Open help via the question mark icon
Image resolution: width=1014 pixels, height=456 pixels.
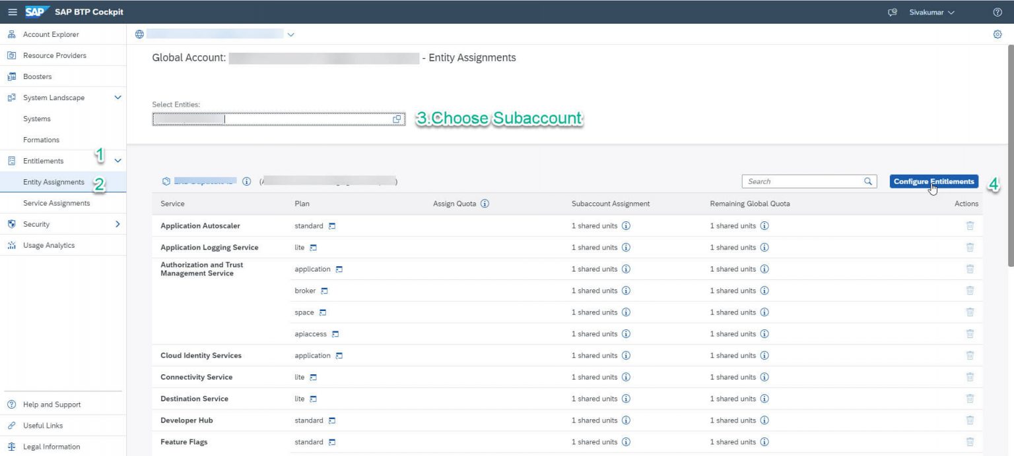pyautogui.click(x=999, y=11)
